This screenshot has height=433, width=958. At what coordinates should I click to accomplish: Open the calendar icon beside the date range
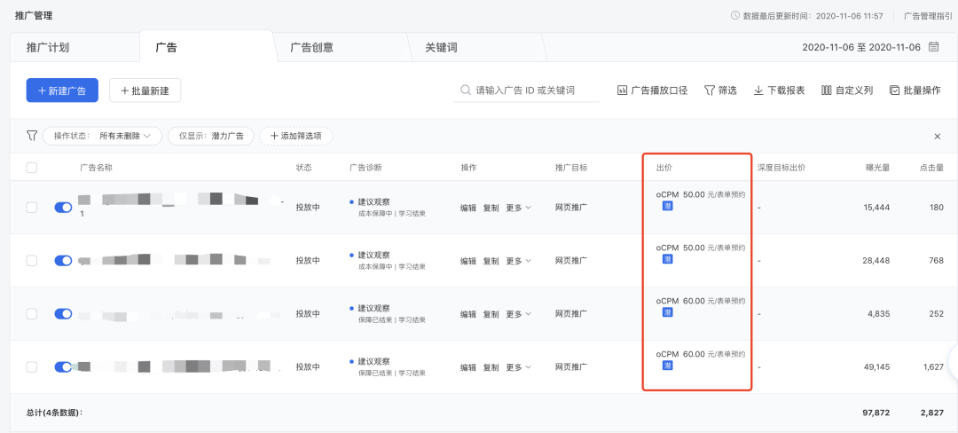[933, 47]
